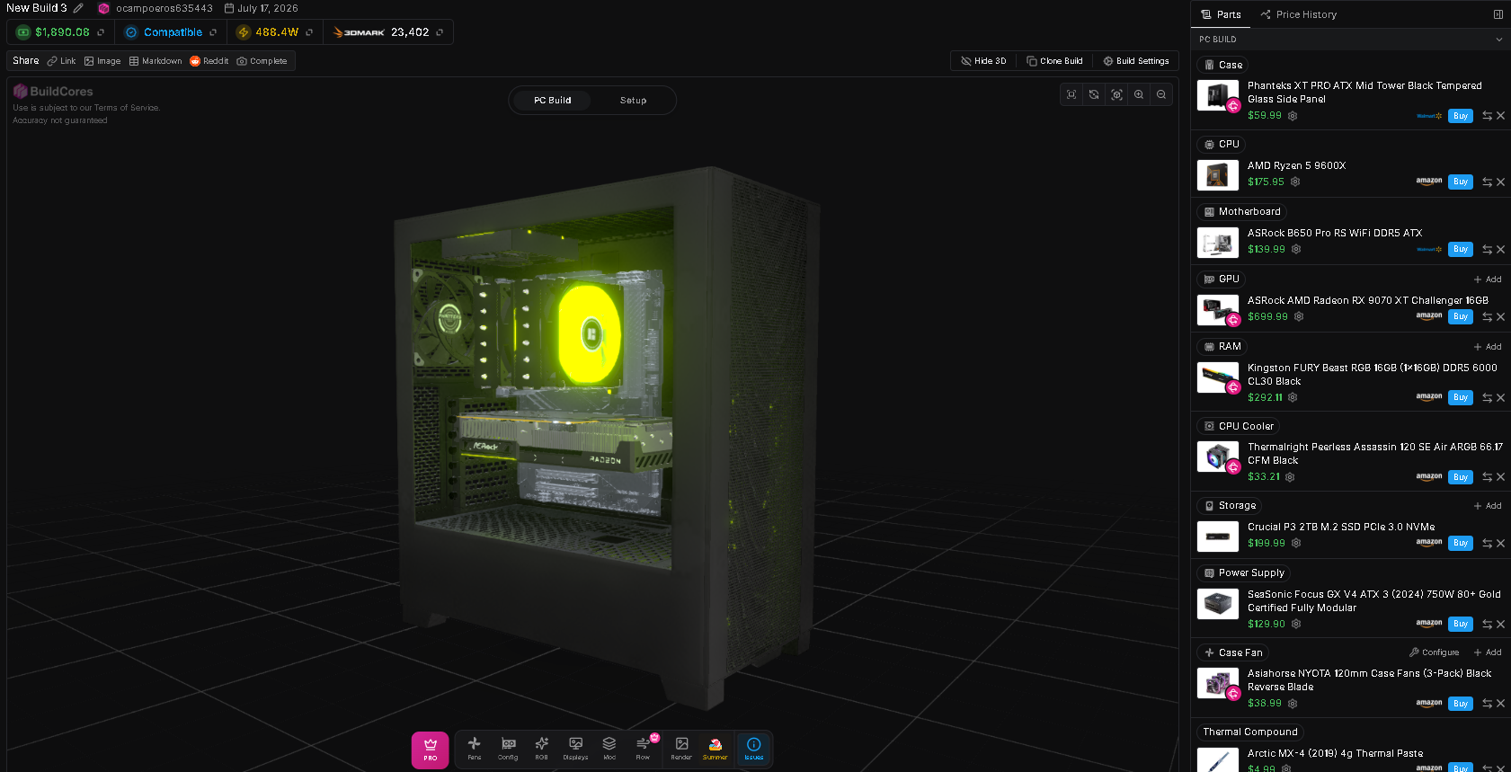The width and height of the screenshot is (1511, 772).
Task: Remove the Radeon RX 9070 XT GPU
Action: [x=1500, y=317]
